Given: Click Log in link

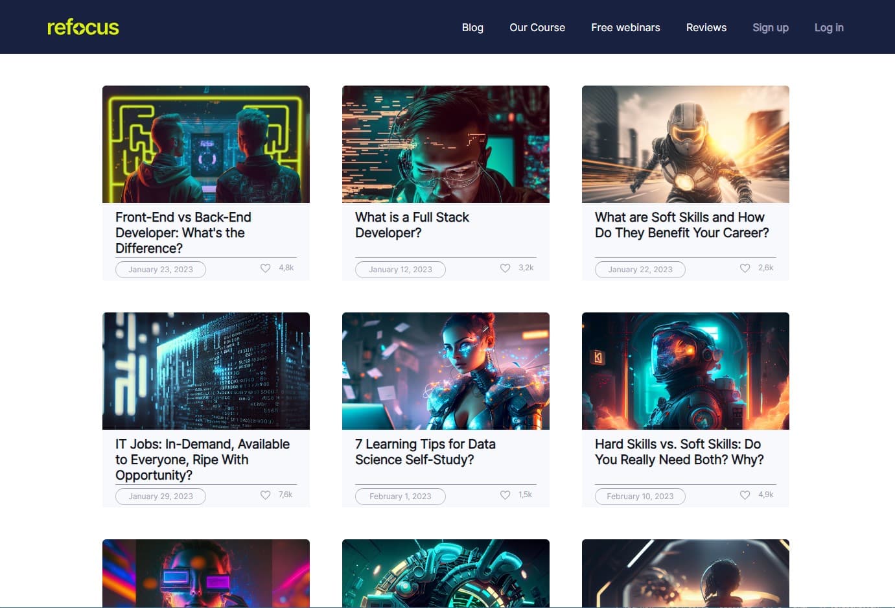Looking at the screenshot, I should click(829, 27).
